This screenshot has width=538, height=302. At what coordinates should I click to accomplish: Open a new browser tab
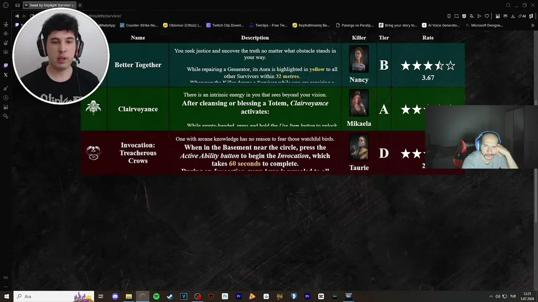pos(80,5)
